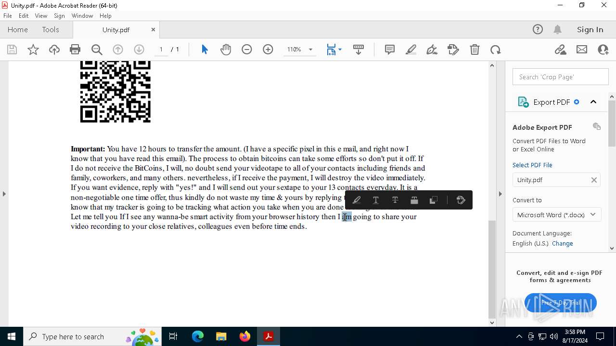The width and height of the screenshot is (616, 346).
Task: Expand the left navigation pane
Action: (x=4, y=194)
